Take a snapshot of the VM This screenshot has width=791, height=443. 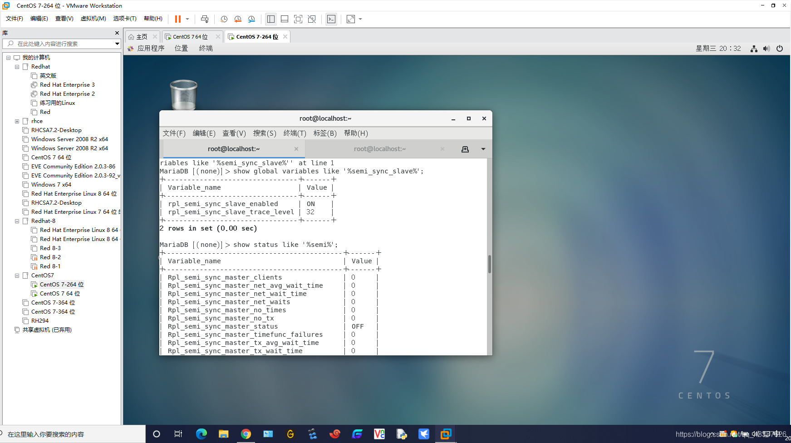click(224, 19)
